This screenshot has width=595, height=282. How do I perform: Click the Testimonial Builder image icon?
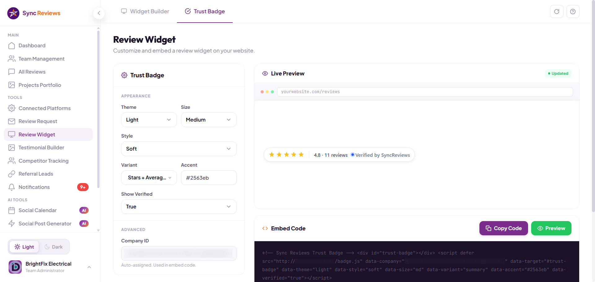click(11, 147)
